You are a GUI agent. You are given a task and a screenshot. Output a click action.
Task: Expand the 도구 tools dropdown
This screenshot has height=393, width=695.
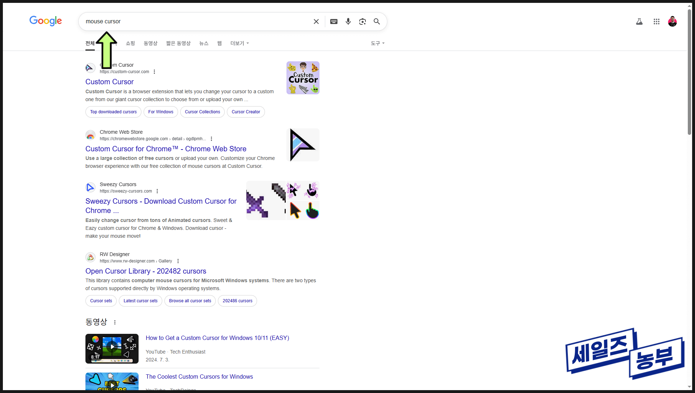377,43
